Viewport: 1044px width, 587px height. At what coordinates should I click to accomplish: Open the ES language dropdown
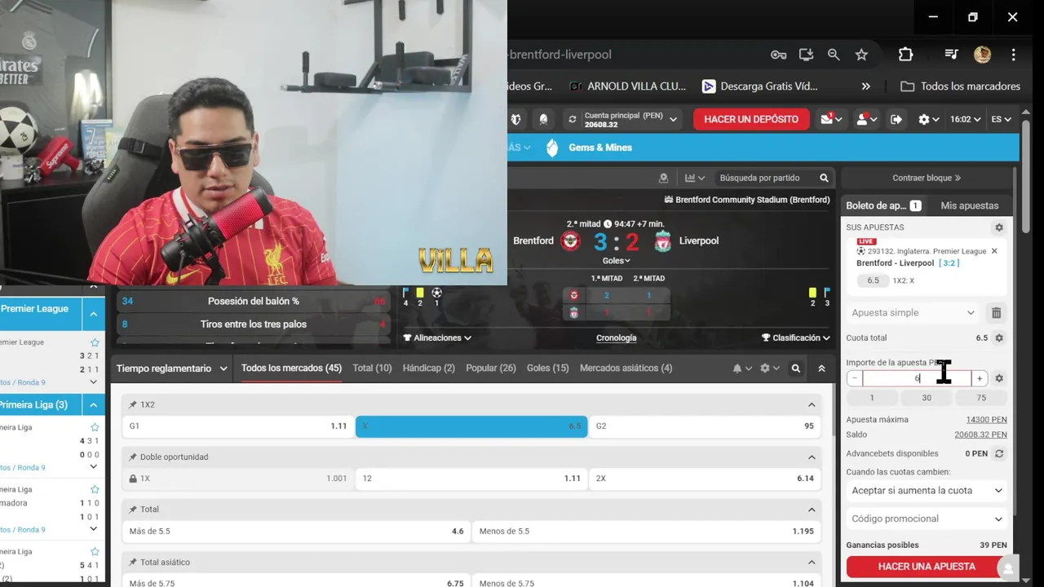[1001, 119]
